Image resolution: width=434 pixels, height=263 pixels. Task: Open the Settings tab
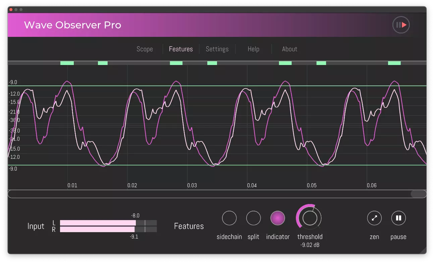point(217,49)
